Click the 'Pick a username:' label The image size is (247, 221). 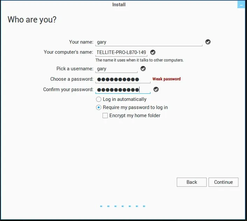75,69
